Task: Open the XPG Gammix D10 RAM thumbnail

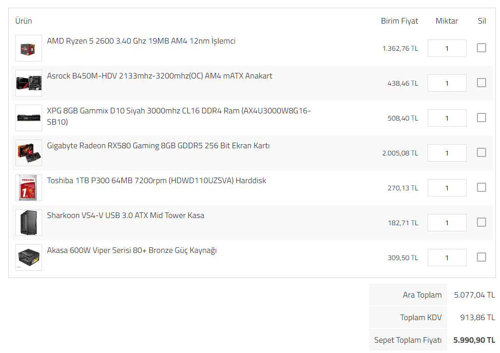Action: click(29, 118)
